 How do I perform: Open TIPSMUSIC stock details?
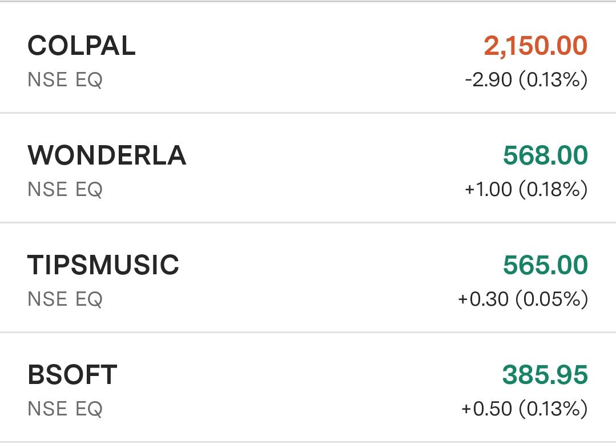pyautogui.click(x=308, y=277)
